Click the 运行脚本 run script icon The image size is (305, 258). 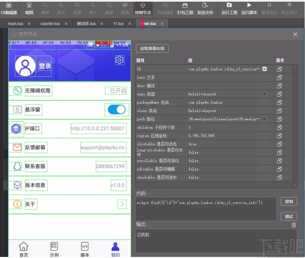click(249, 9)
